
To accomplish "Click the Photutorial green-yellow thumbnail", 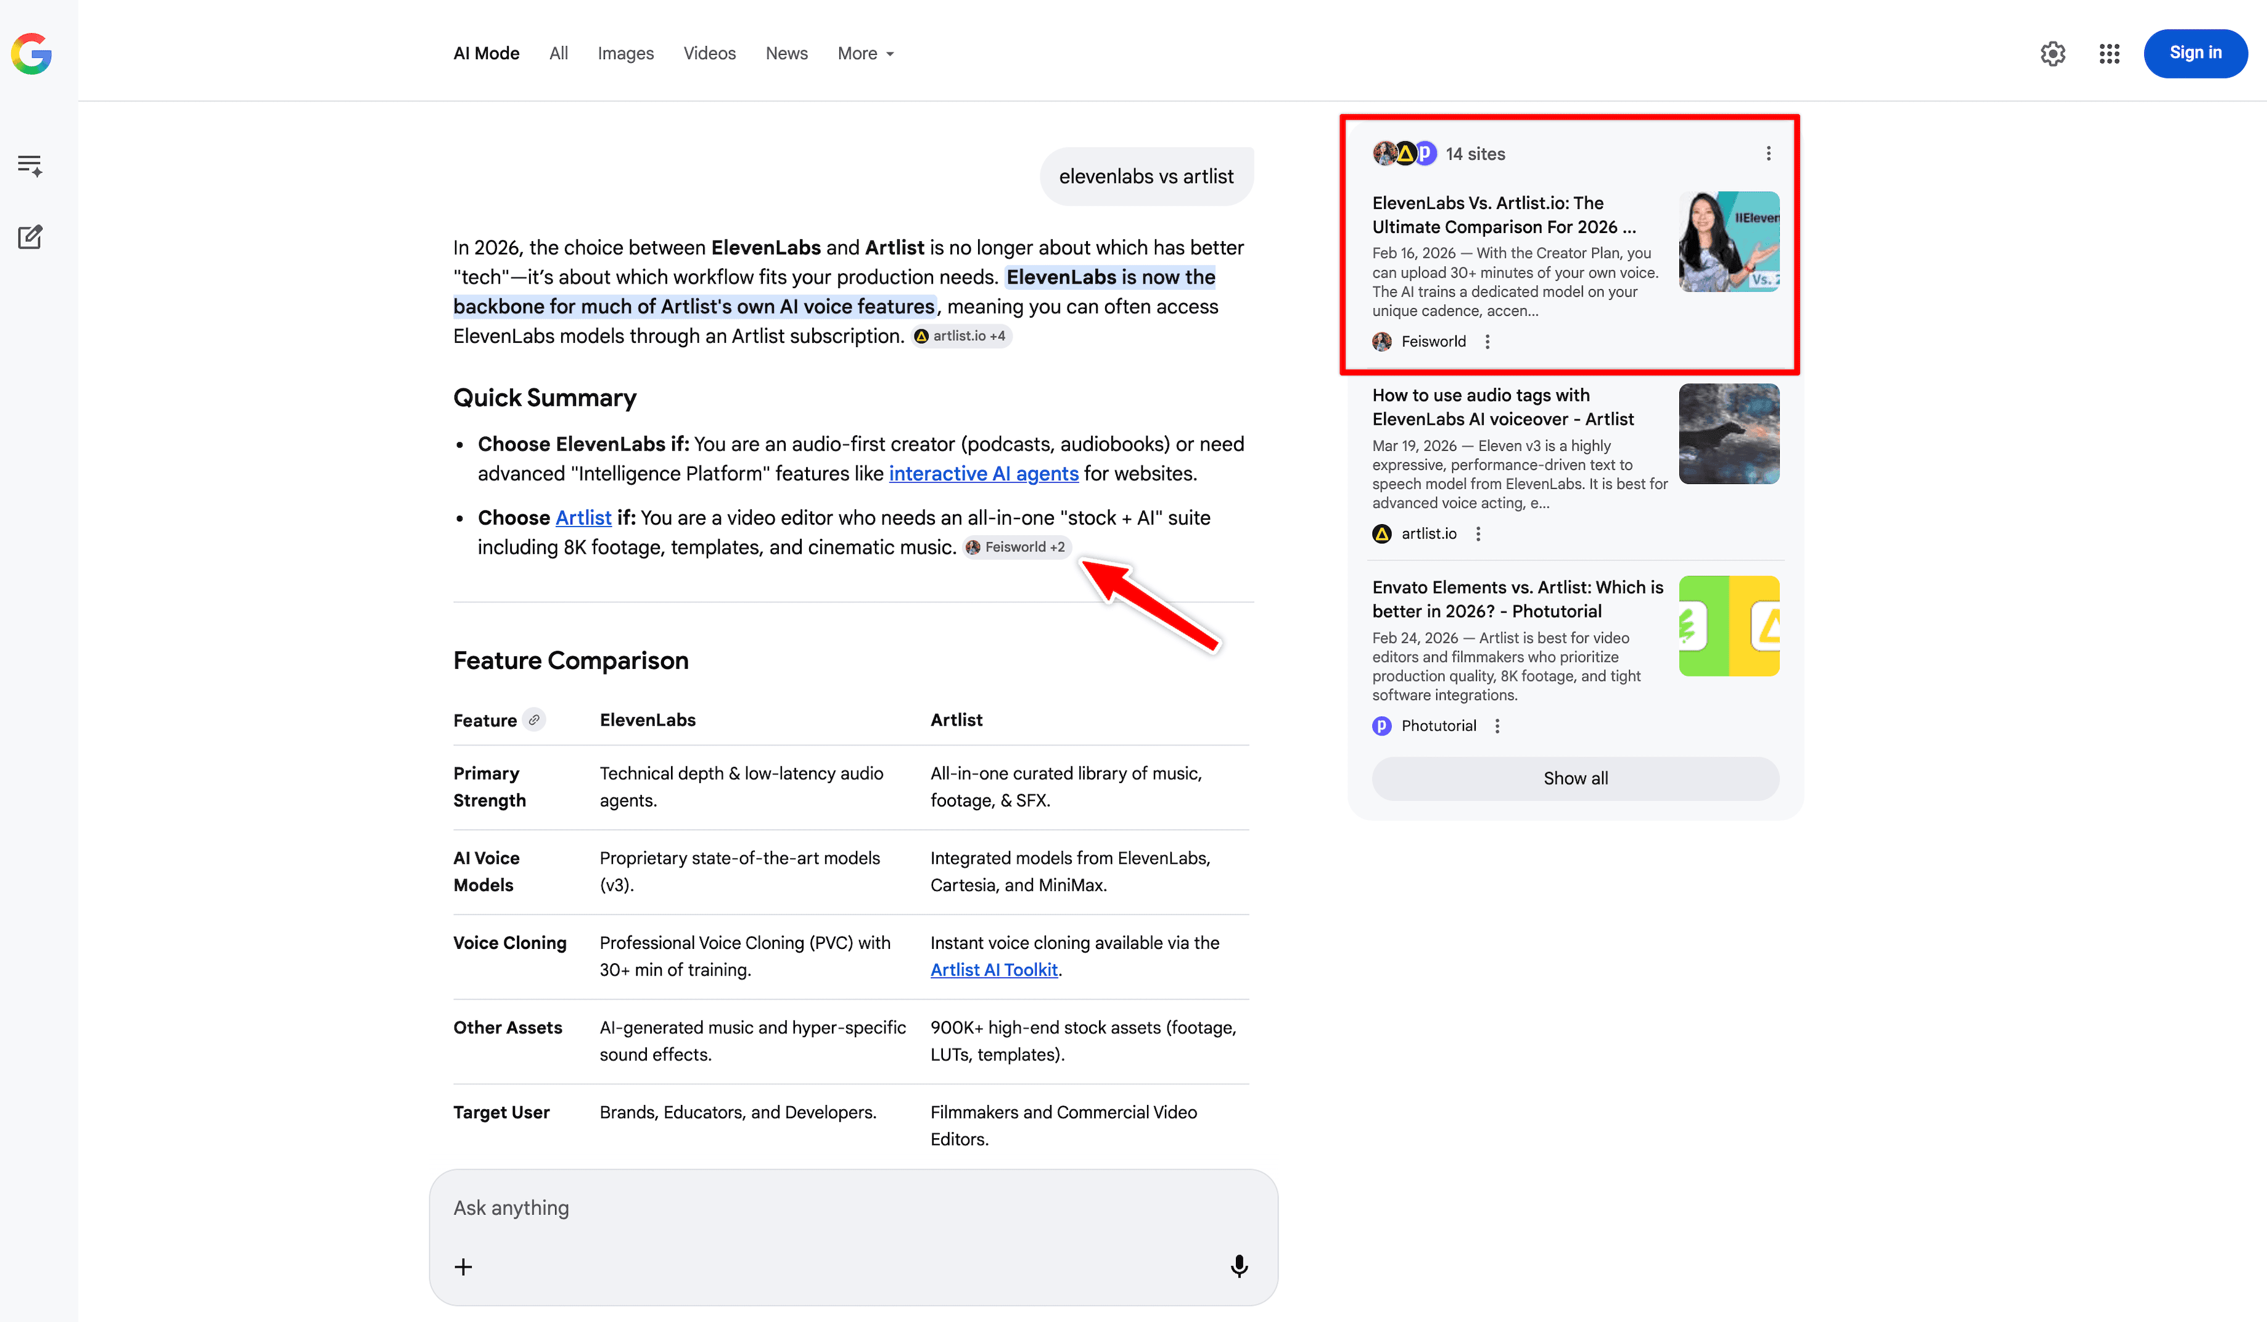I will (x=1728, y=626).
